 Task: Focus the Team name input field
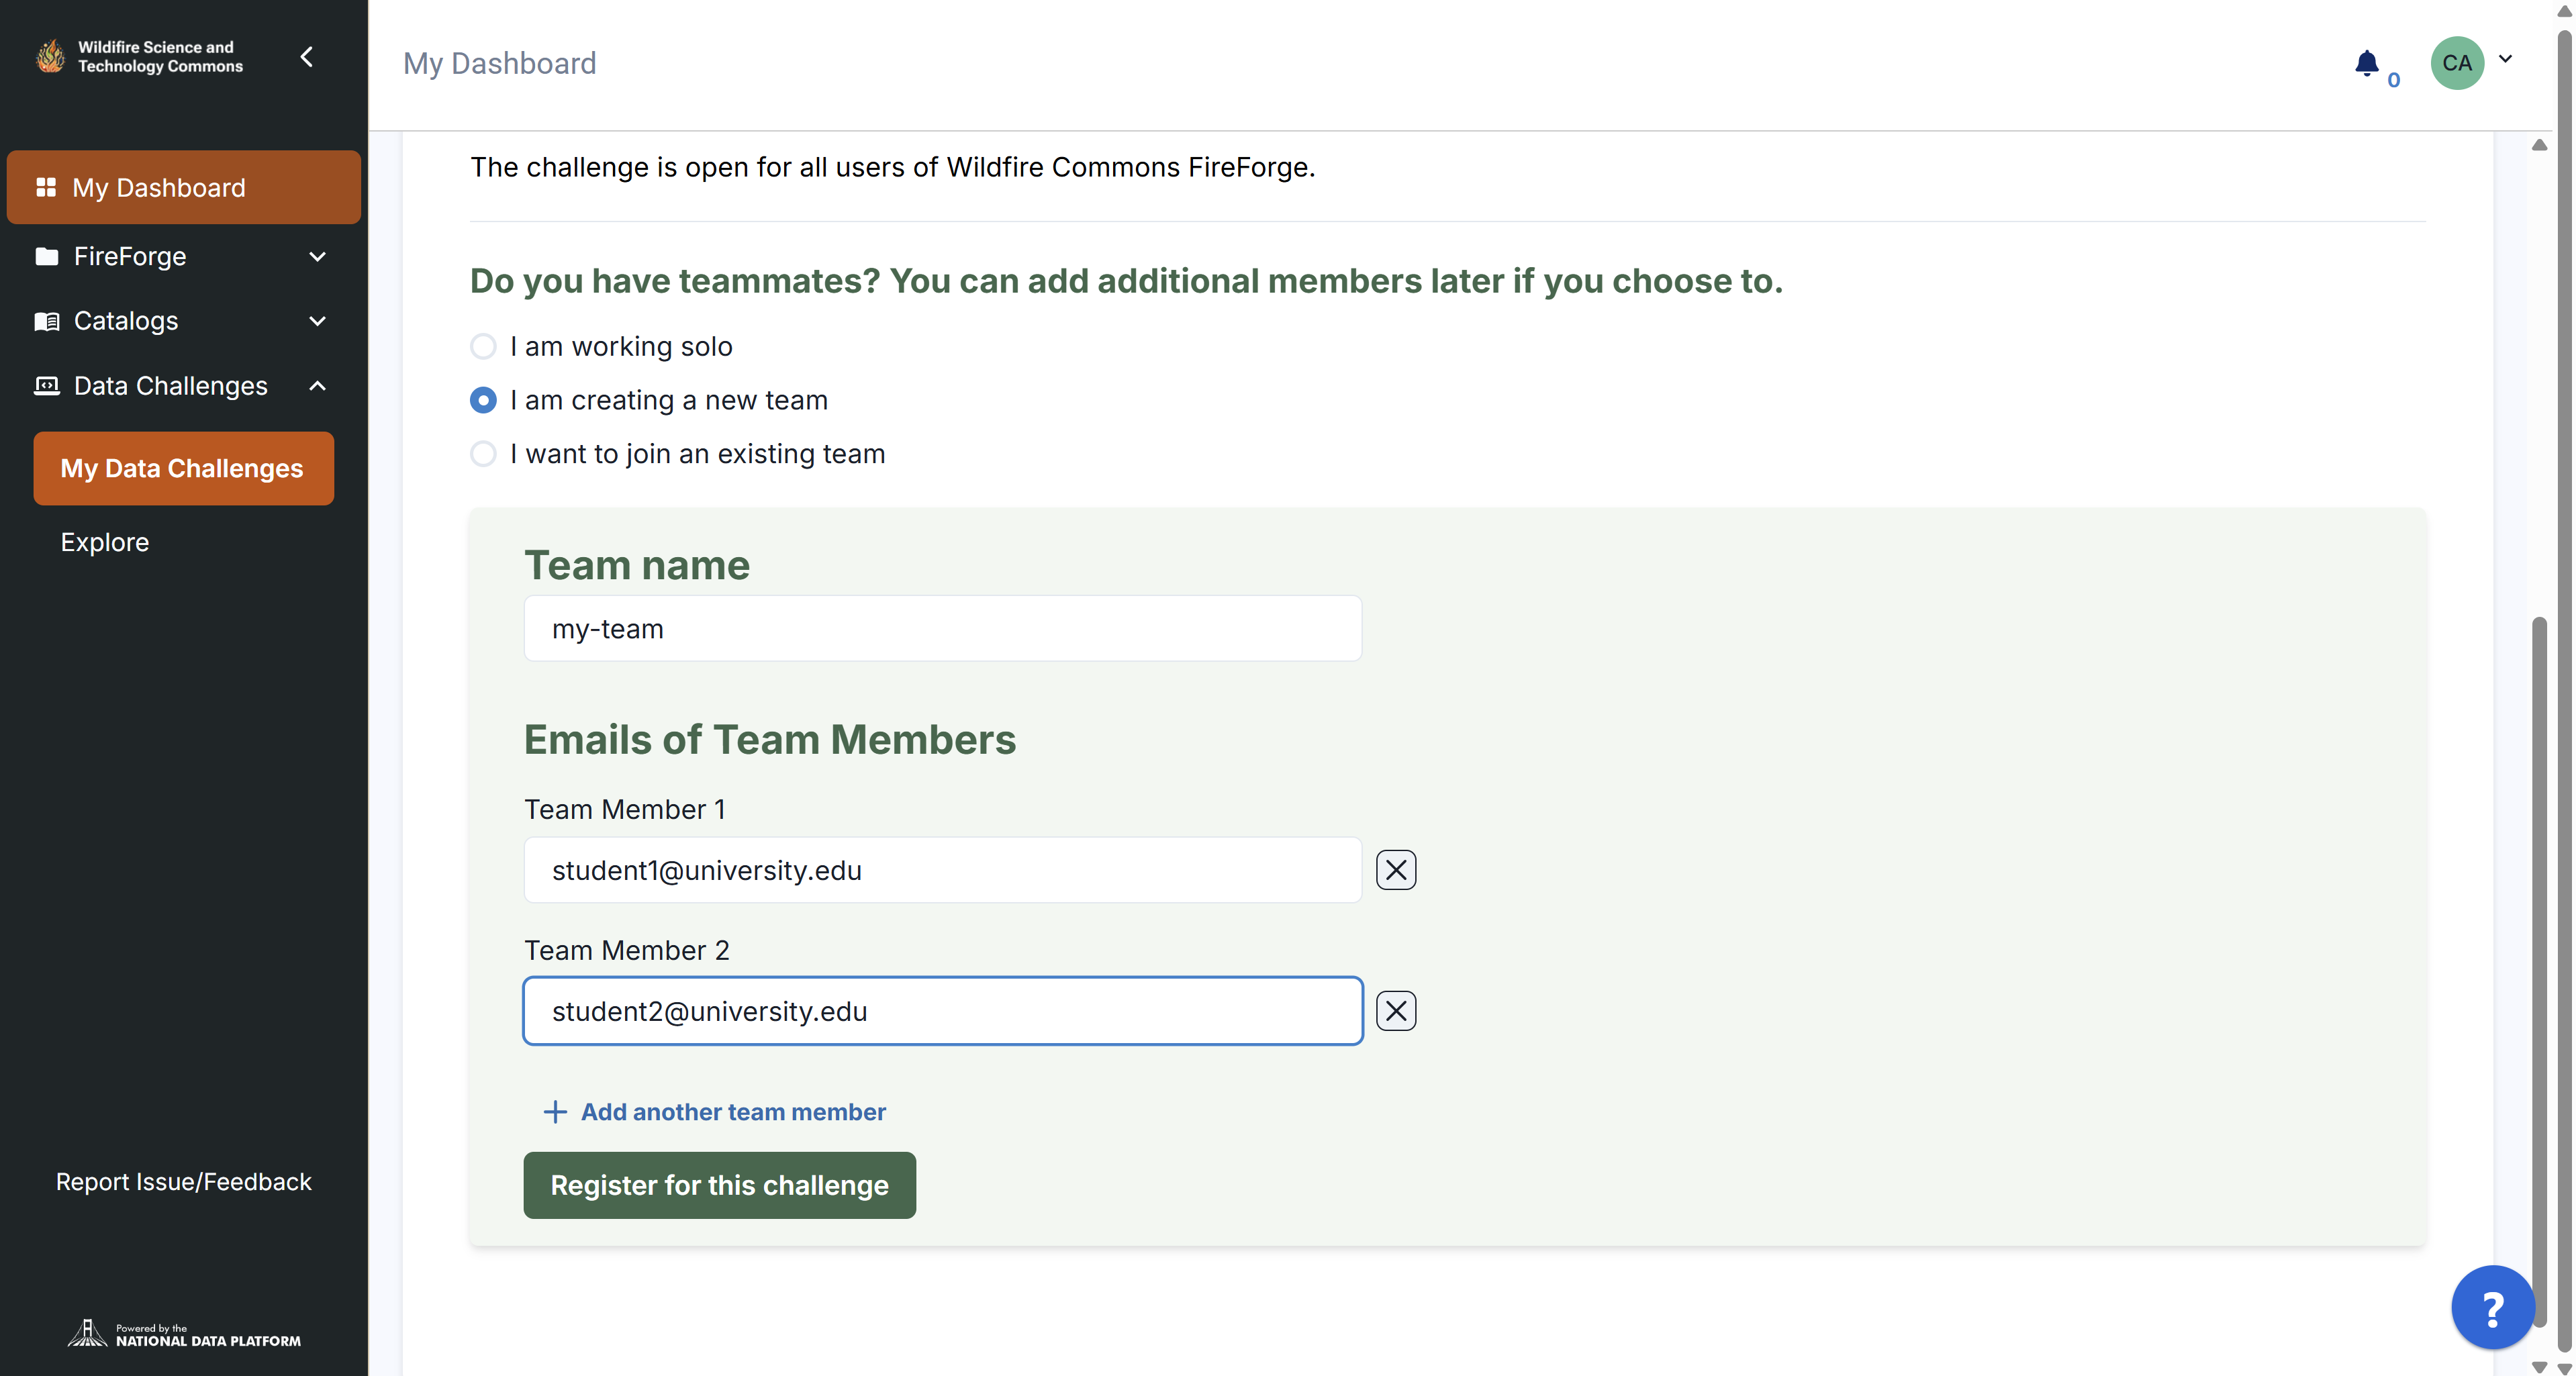point(942,629)
